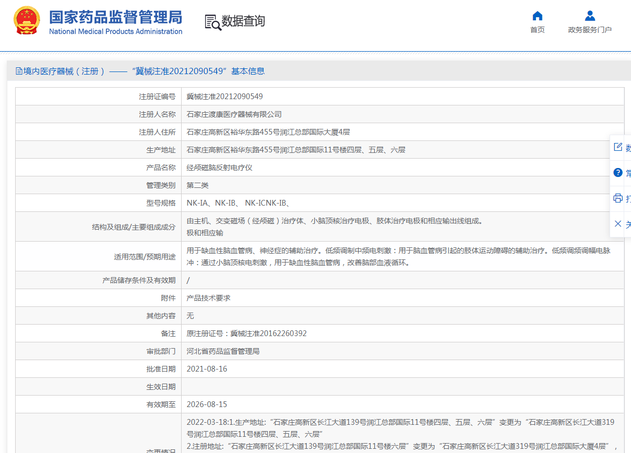Screen dimensions: 631x453
Task: Click the printer icon in side panel
Action: tap(618, 198)
